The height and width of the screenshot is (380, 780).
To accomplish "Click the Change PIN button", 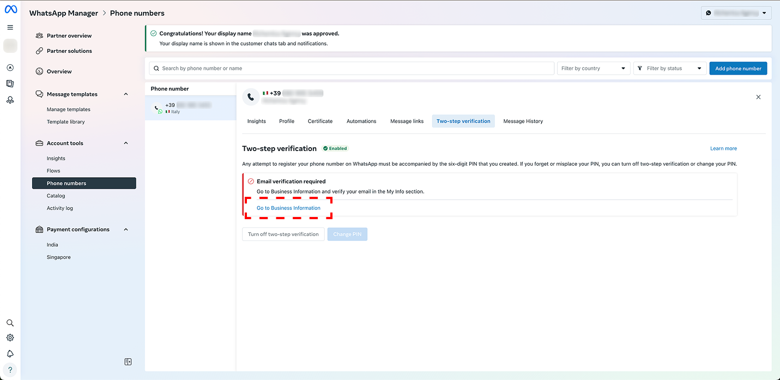I will [347, 234].
